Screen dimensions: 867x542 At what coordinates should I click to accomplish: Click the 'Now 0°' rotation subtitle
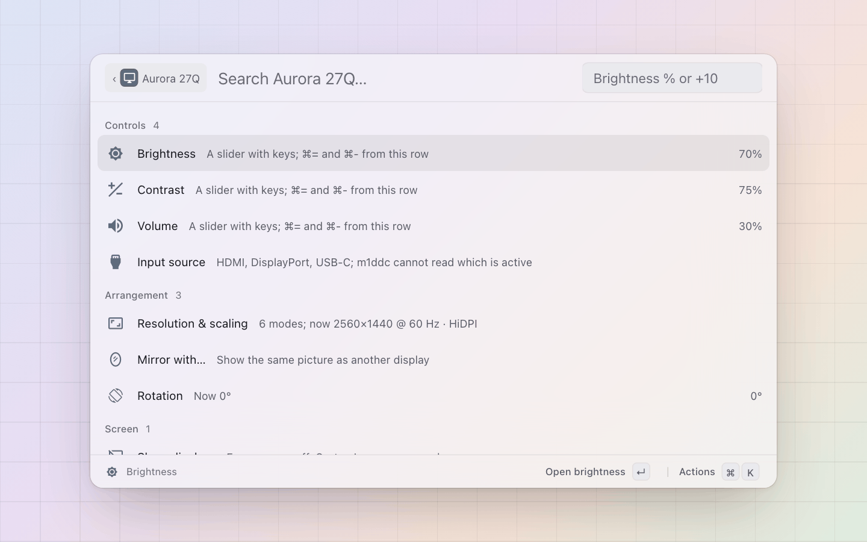coord(213,396)
